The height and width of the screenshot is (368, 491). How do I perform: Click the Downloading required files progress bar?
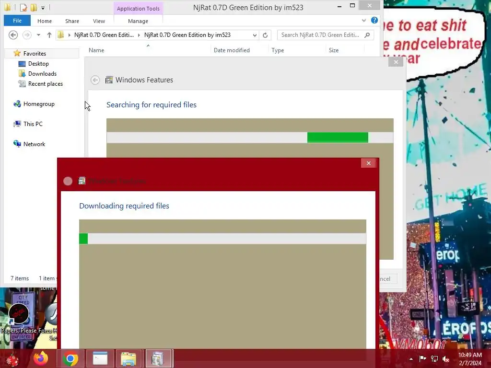tap(222, 239)
